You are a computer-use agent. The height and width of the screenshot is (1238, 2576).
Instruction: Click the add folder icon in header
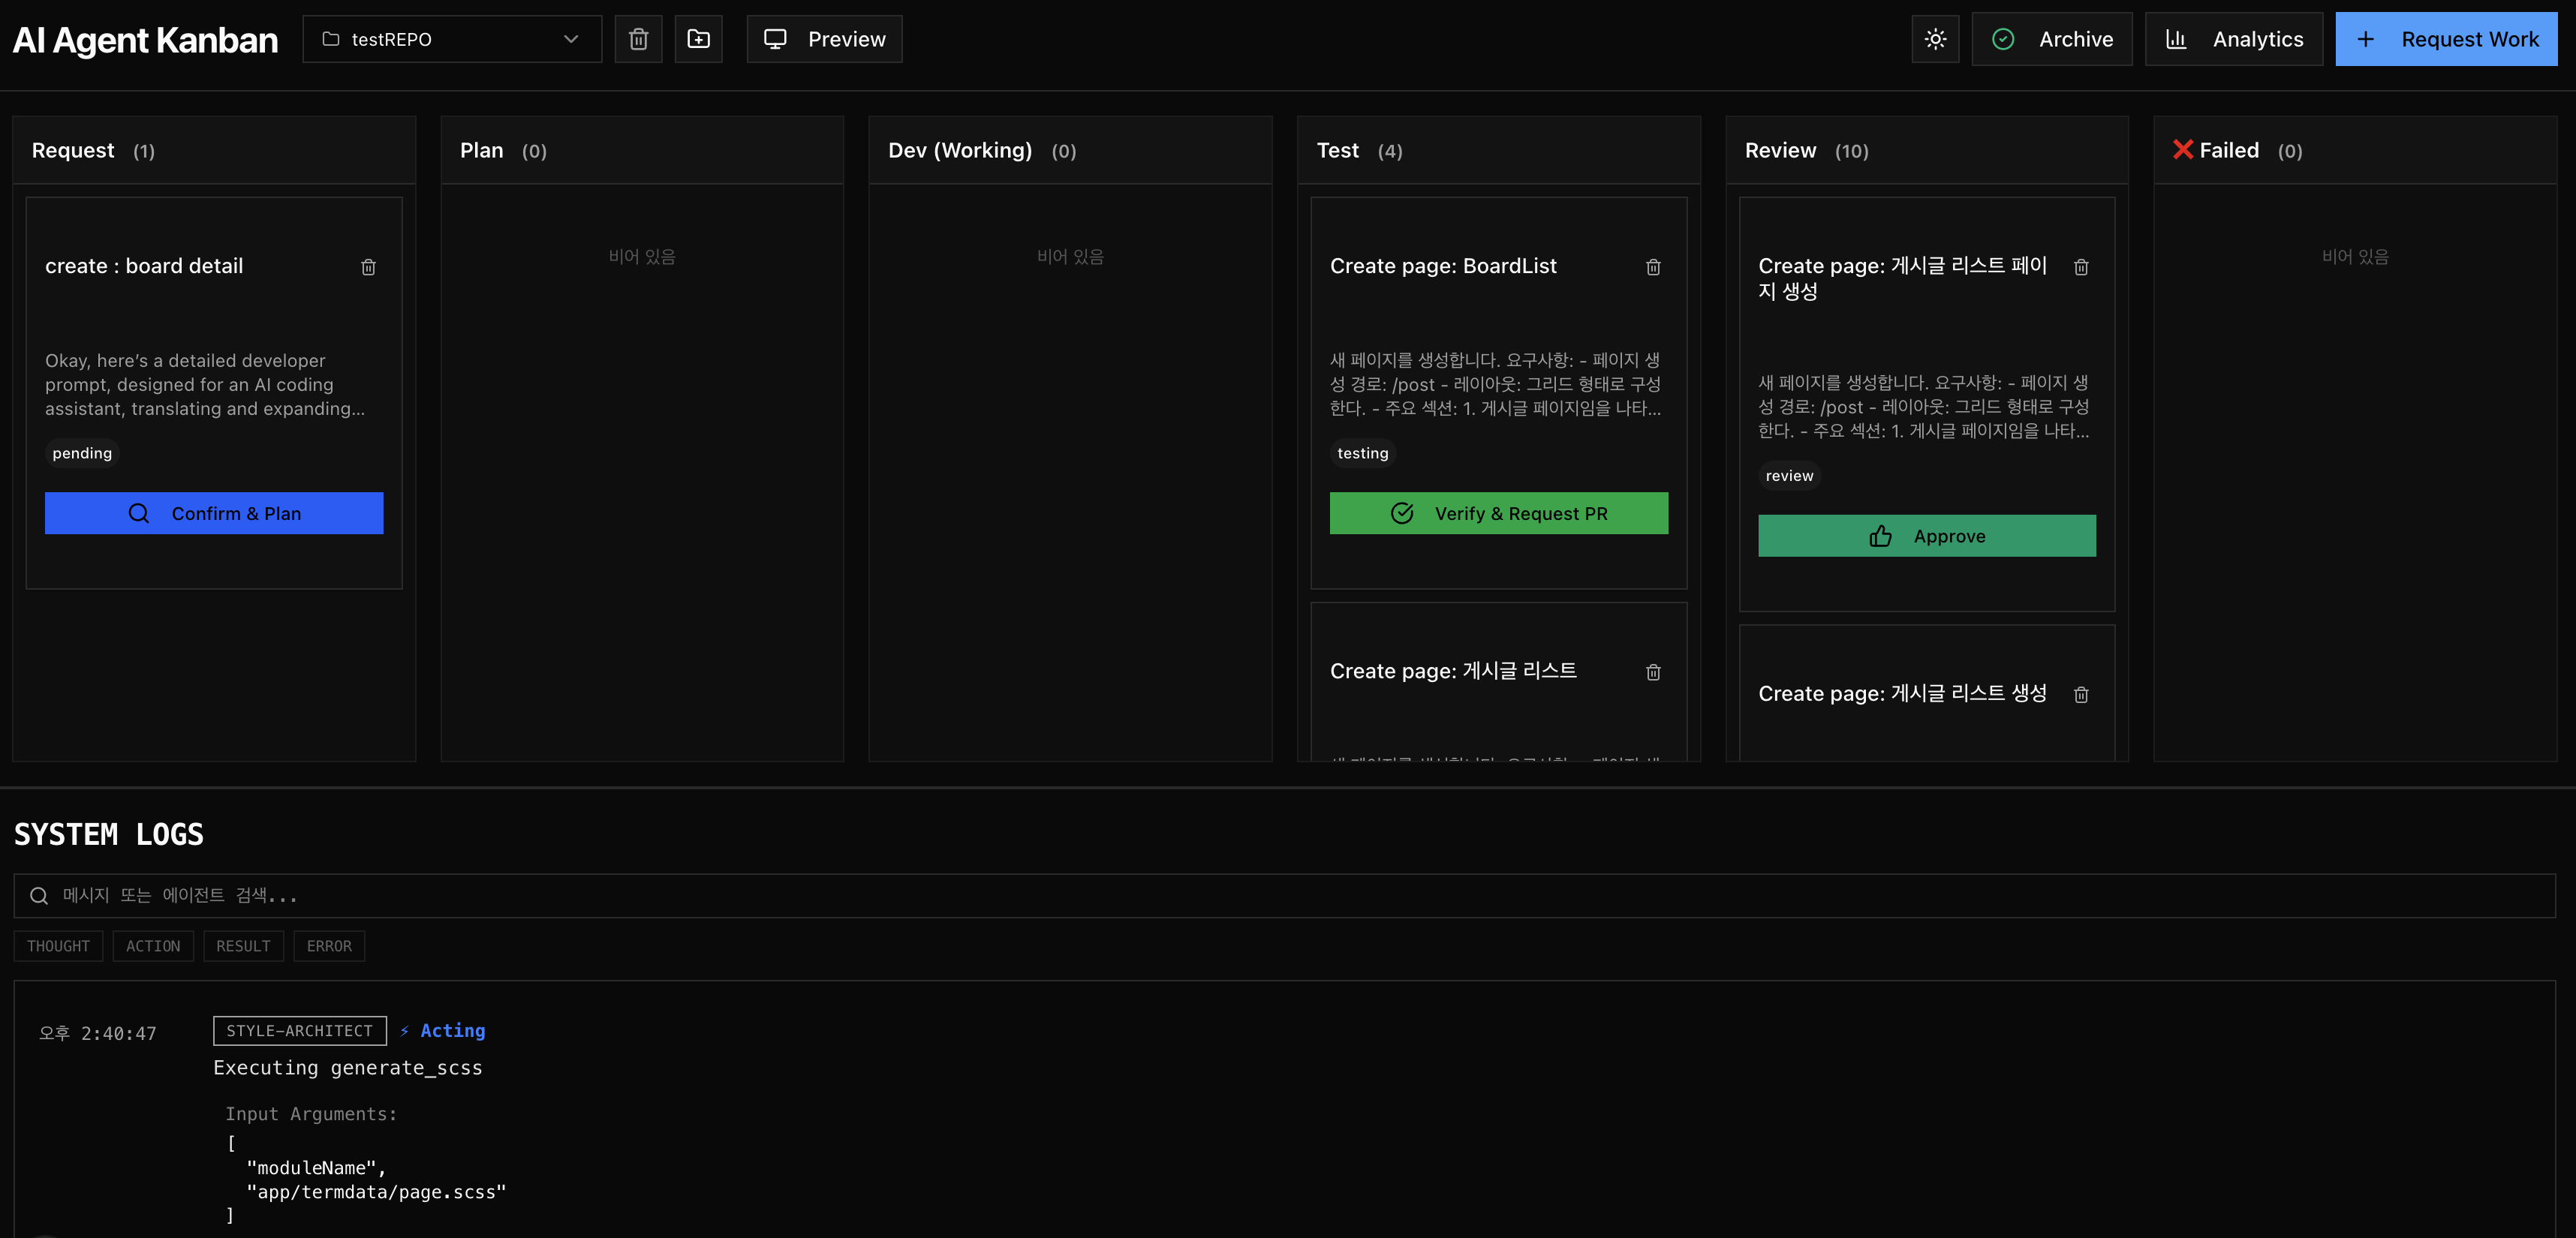coord(698,39)
